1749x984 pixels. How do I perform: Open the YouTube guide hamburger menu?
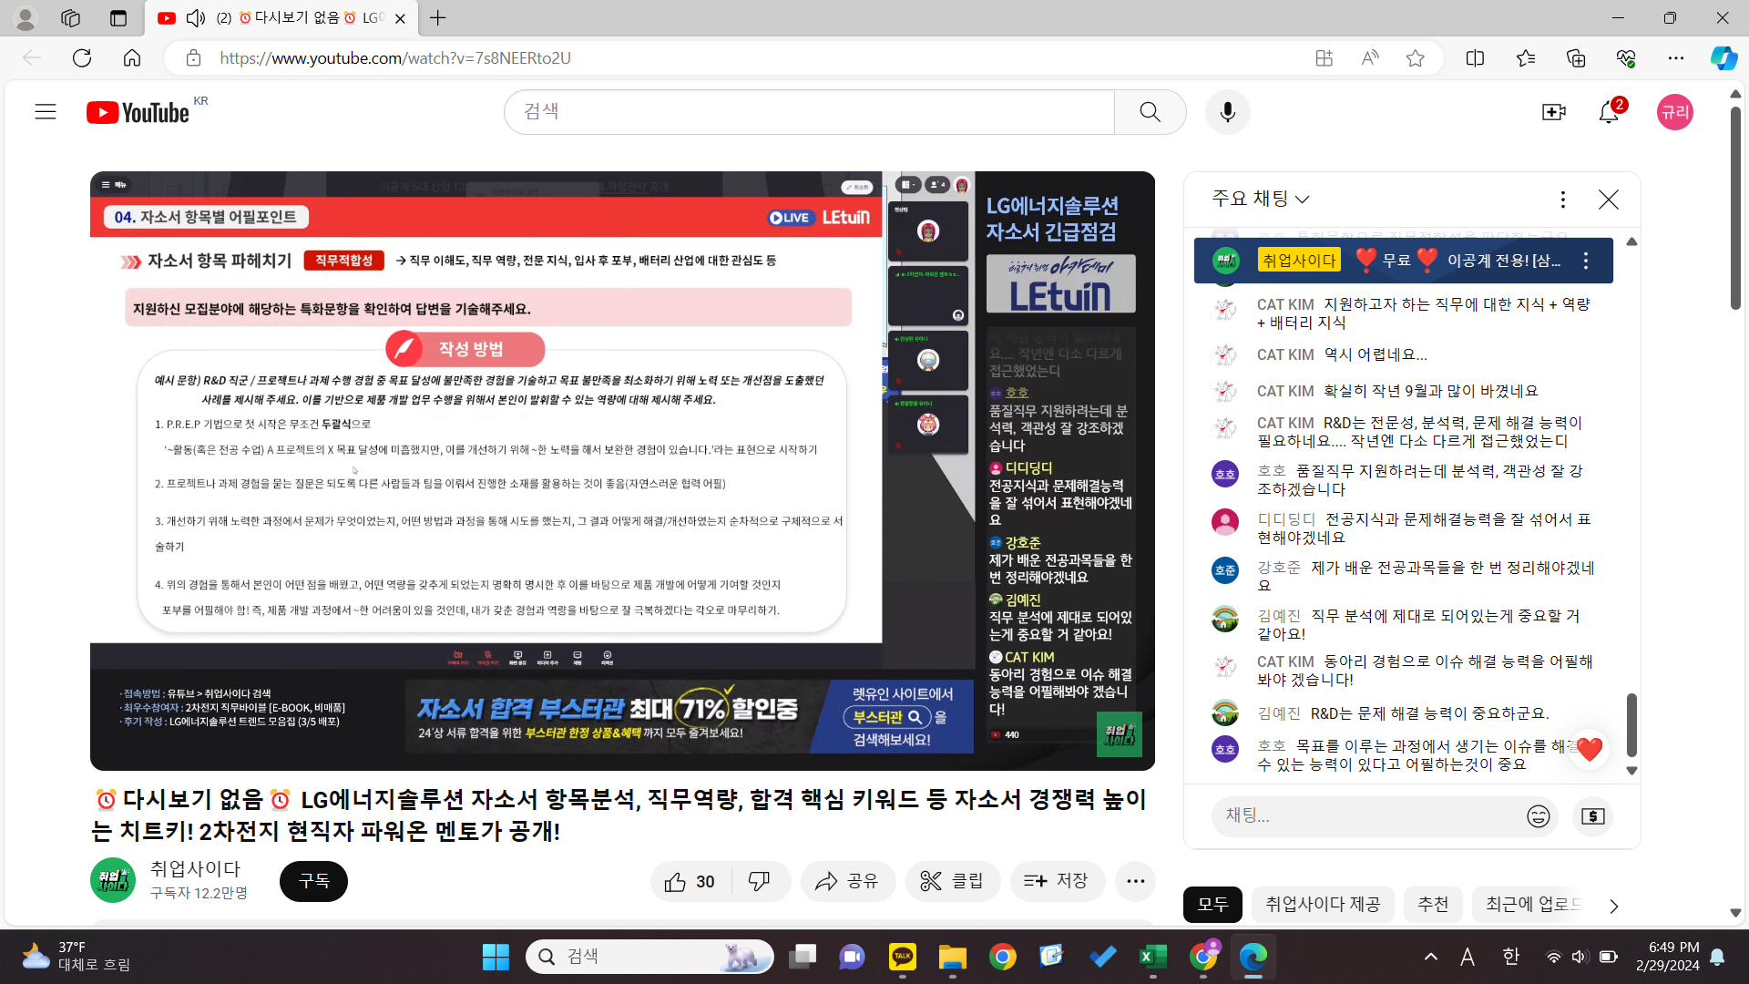[46, 112]
